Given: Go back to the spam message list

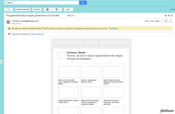Looking at the screenshot, I should tap(8, 10).
